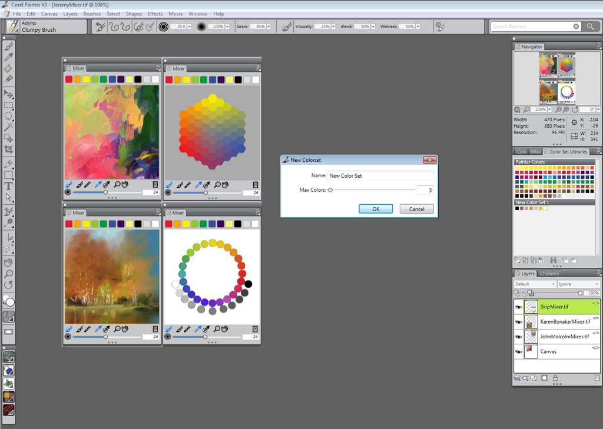Viewport: 603px width, 429px height.
Task: Click the lock layer icon in Layers panel
Action: point(555,378)
